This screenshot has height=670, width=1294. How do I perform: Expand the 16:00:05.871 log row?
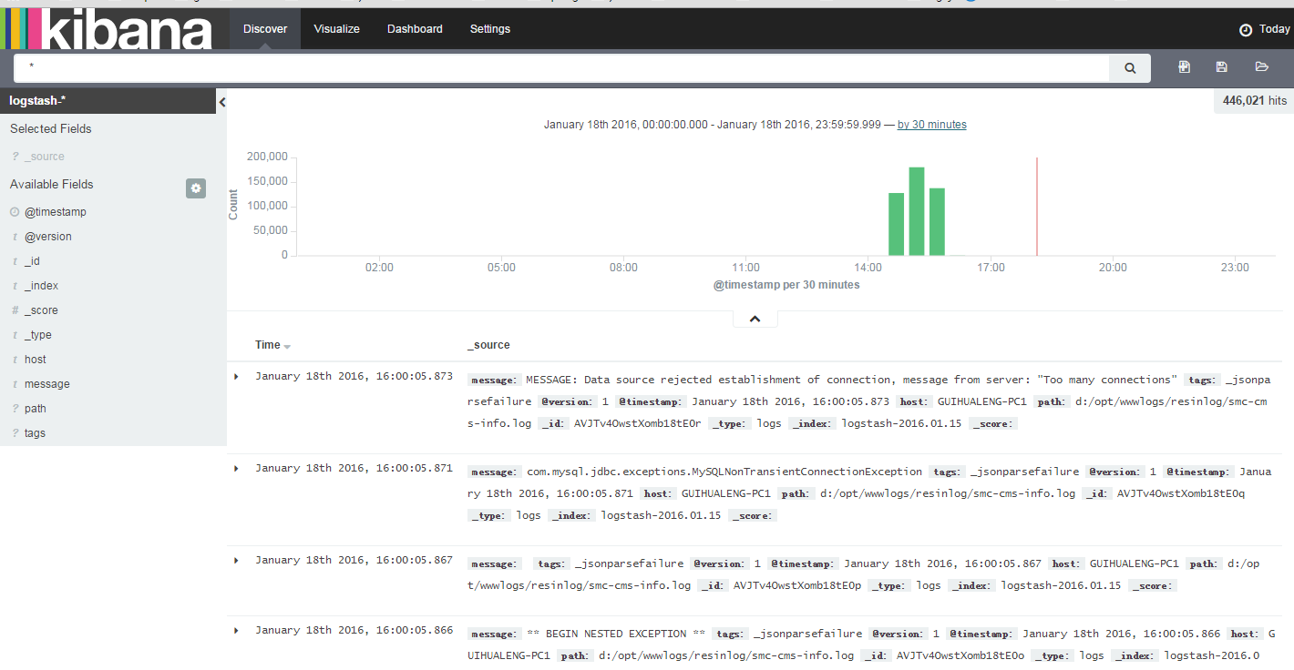[236, 468]
